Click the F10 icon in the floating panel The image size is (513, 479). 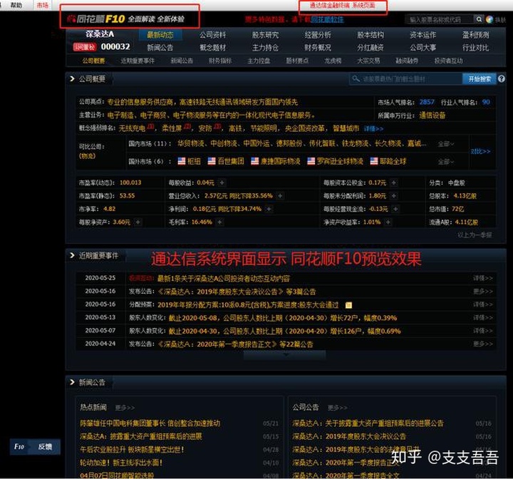19,447
